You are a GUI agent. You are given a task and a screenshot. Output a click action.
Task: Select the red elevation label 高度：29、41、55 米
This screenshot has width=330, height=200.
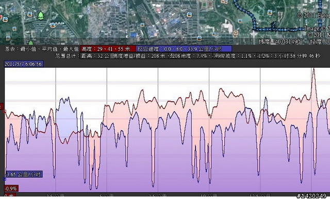click(108, 49)
